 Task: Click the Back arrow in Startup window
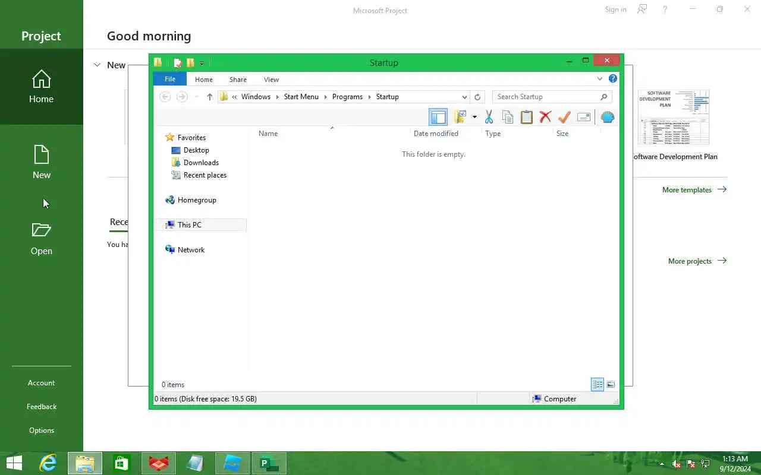point(165,97)
